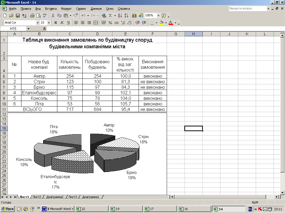Expand the font size 10 dropdown
Viewport: 285px width, 213px height.
click(x=49, y=23)
